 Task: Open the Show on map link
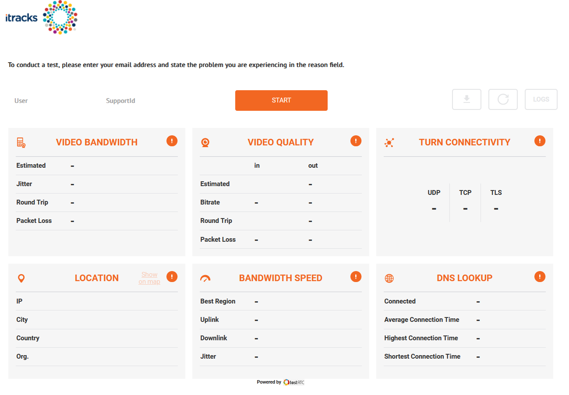(149, 278)
